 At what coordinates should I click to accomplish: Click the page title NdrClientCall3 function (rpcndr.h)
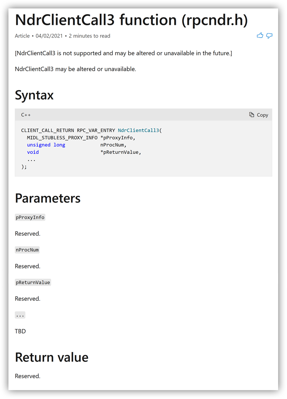coord(131,20)
